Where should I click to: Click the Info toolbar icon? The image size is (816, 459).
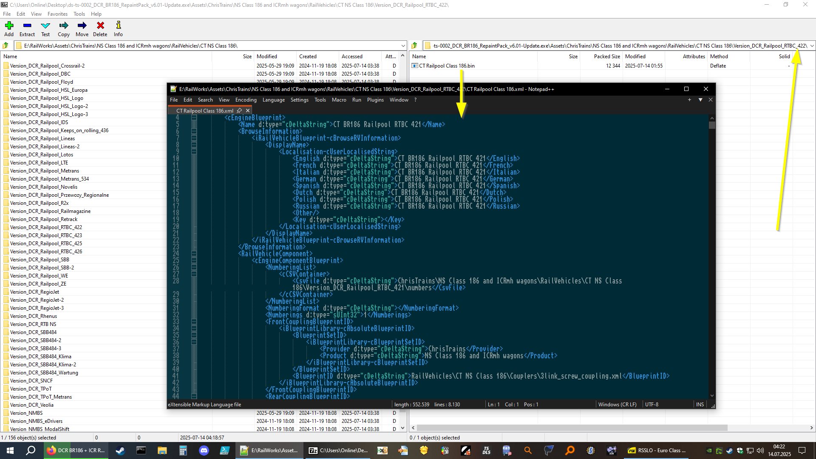point(118,29)
